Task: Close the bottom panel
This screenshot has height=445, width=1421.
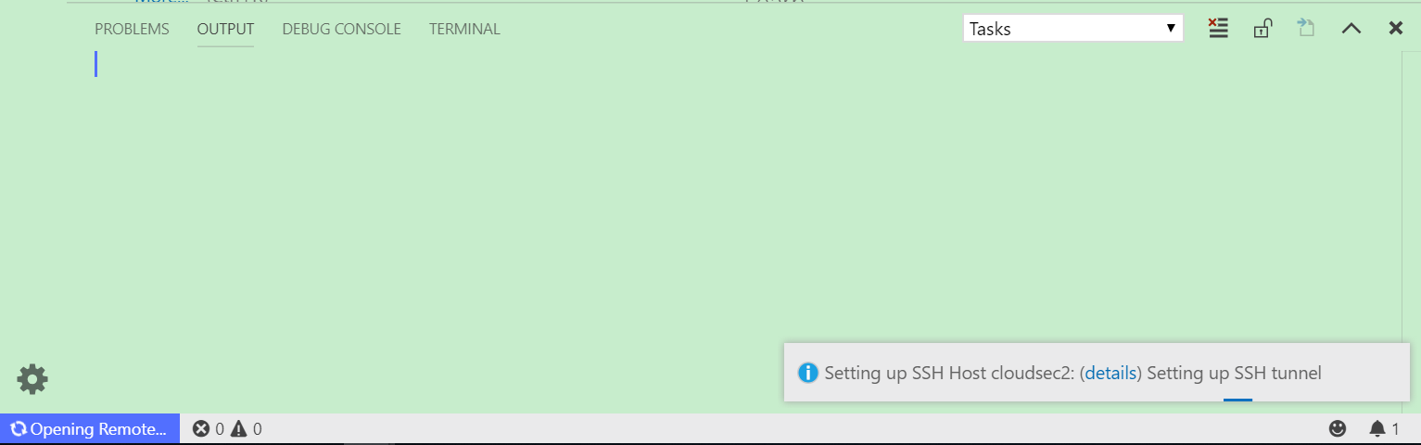Action: tap(1396, 29)
